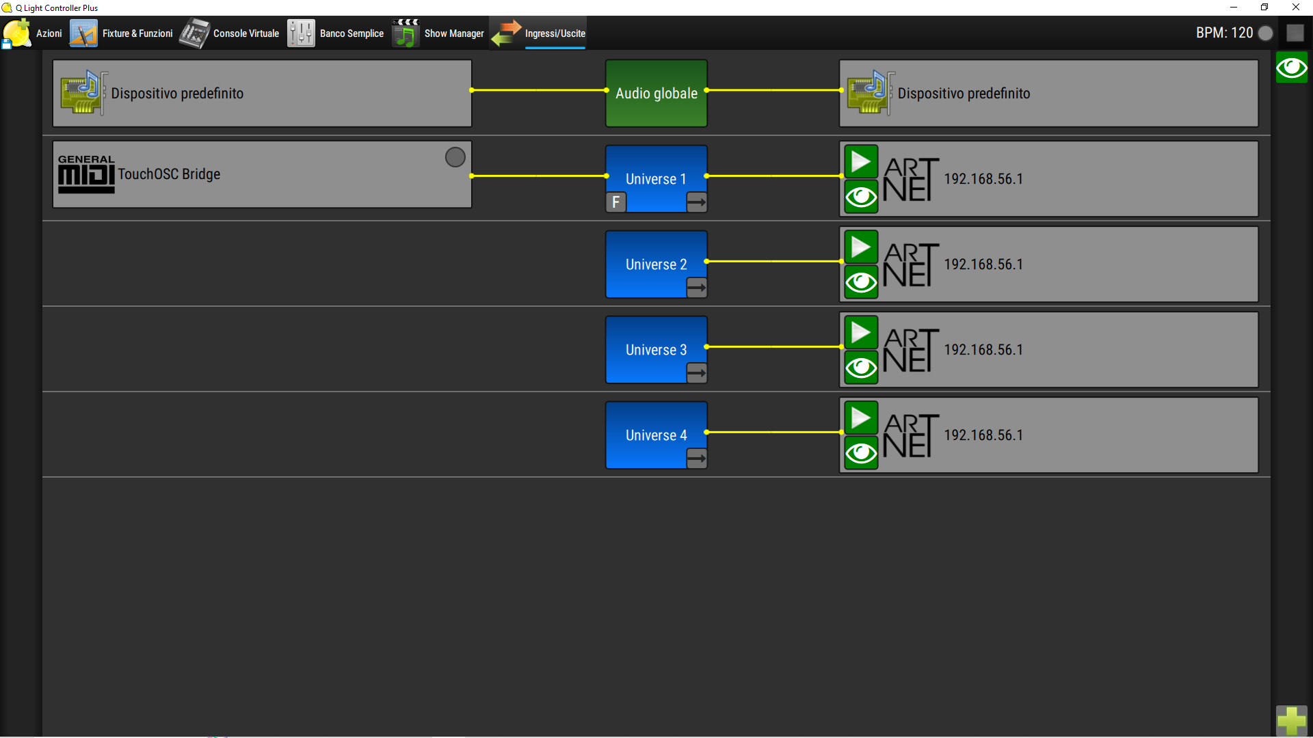The image size is (1313, 738).
Task: Toggle eye icon on Universe 1 ArtNet output
Action: (x=861, y=197)
